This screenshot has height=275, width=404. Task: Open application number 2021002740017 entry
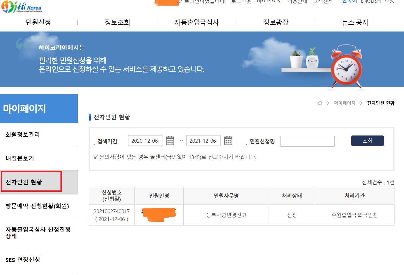pos(111,211)
